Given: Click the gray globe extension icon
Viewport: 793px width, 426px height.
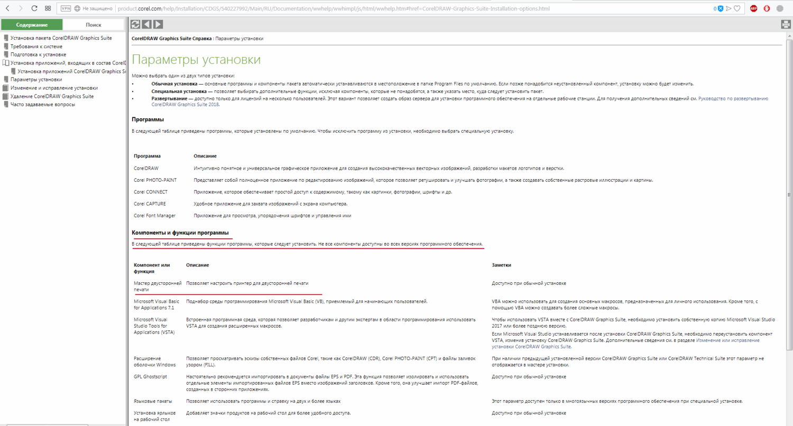Looking at the screenshot, I should [781, 8].
